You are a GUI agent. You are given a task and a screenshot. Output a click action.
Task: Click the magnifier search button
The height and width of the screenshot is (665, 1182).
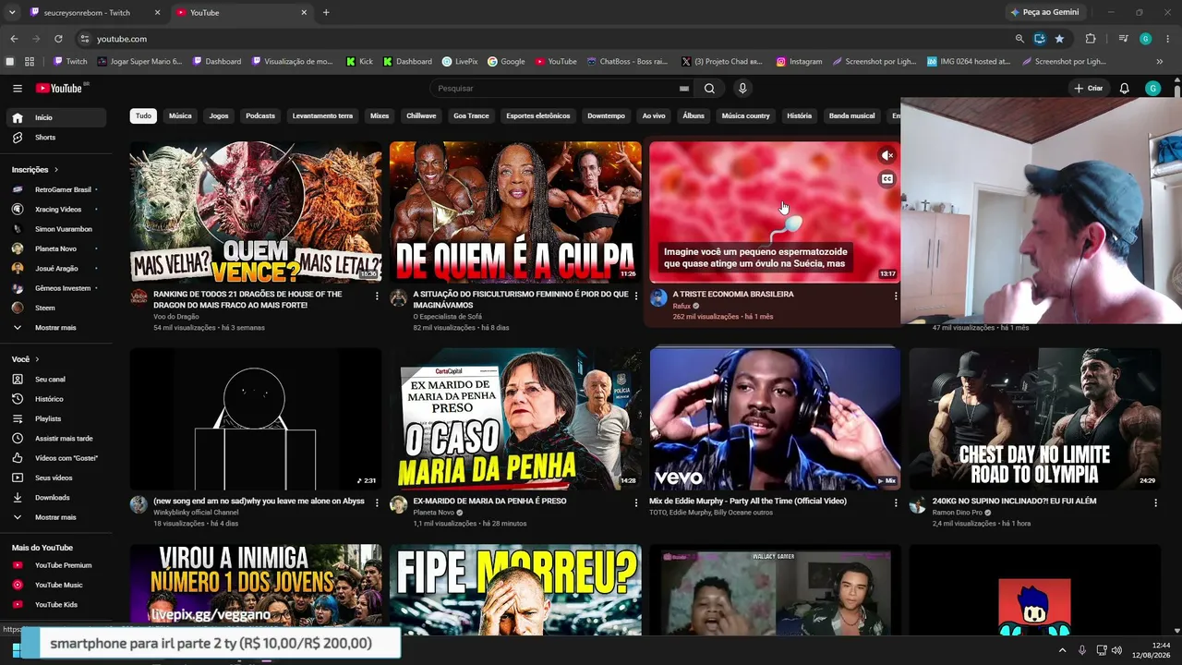point(709,89)
